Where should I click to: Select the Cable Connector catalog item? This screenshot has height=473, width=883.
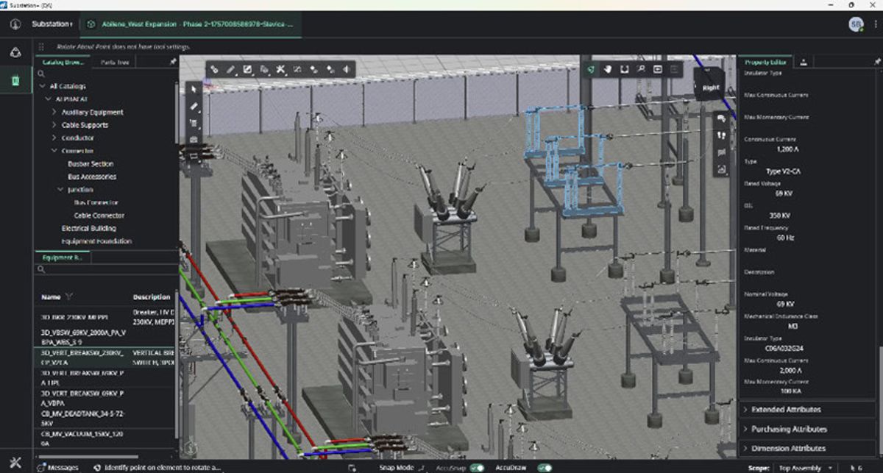pyautogui.click(x=99, y=216)
